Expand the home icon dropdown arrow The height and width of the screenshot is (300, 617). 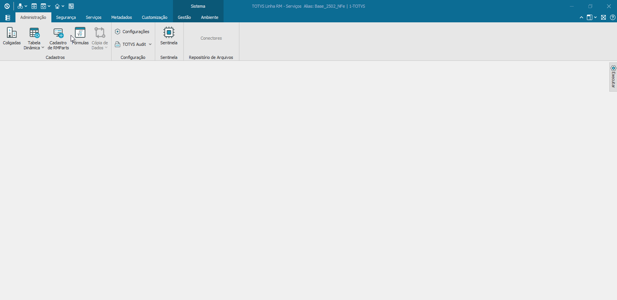click(x=63, y=6)
